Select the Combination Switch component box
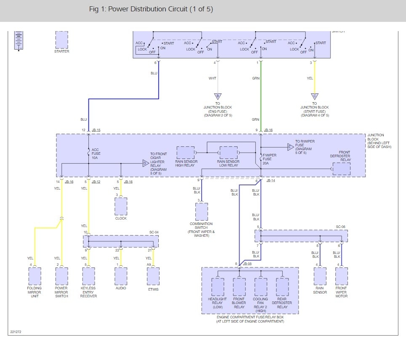 point(202,212)
